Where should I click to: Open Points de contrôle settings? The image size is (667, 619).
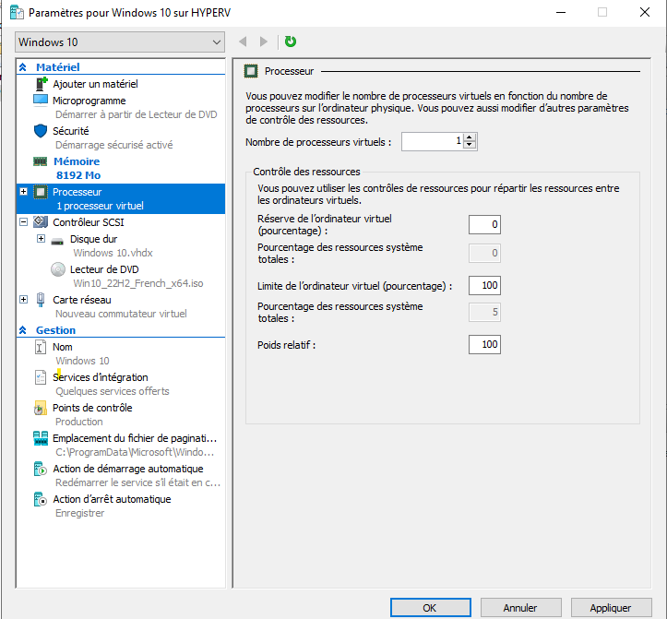[x=91, y=408]
